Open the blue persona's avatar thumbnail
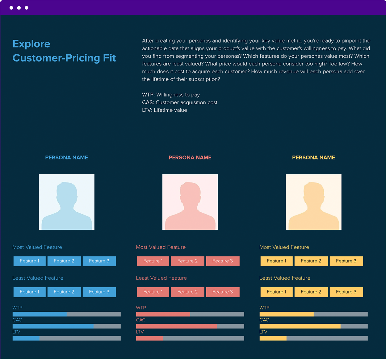Viewport: 386px width, 359px height. click(66, 202)
